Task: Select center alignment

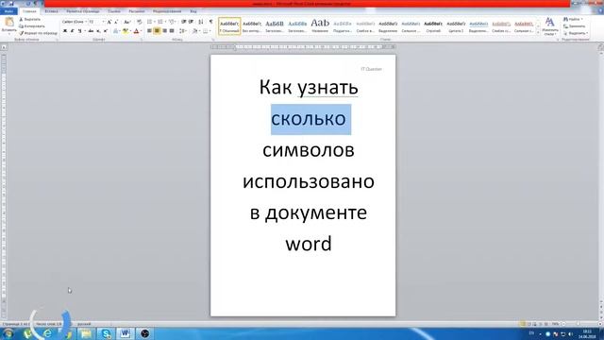Action: pos(158,31)
